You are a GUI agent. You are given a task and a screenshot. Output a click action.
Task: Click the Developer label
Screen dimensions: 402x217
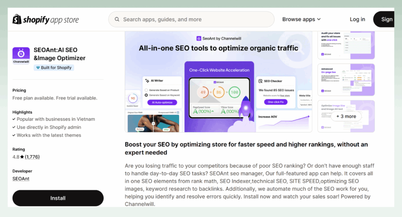(22, 171)
